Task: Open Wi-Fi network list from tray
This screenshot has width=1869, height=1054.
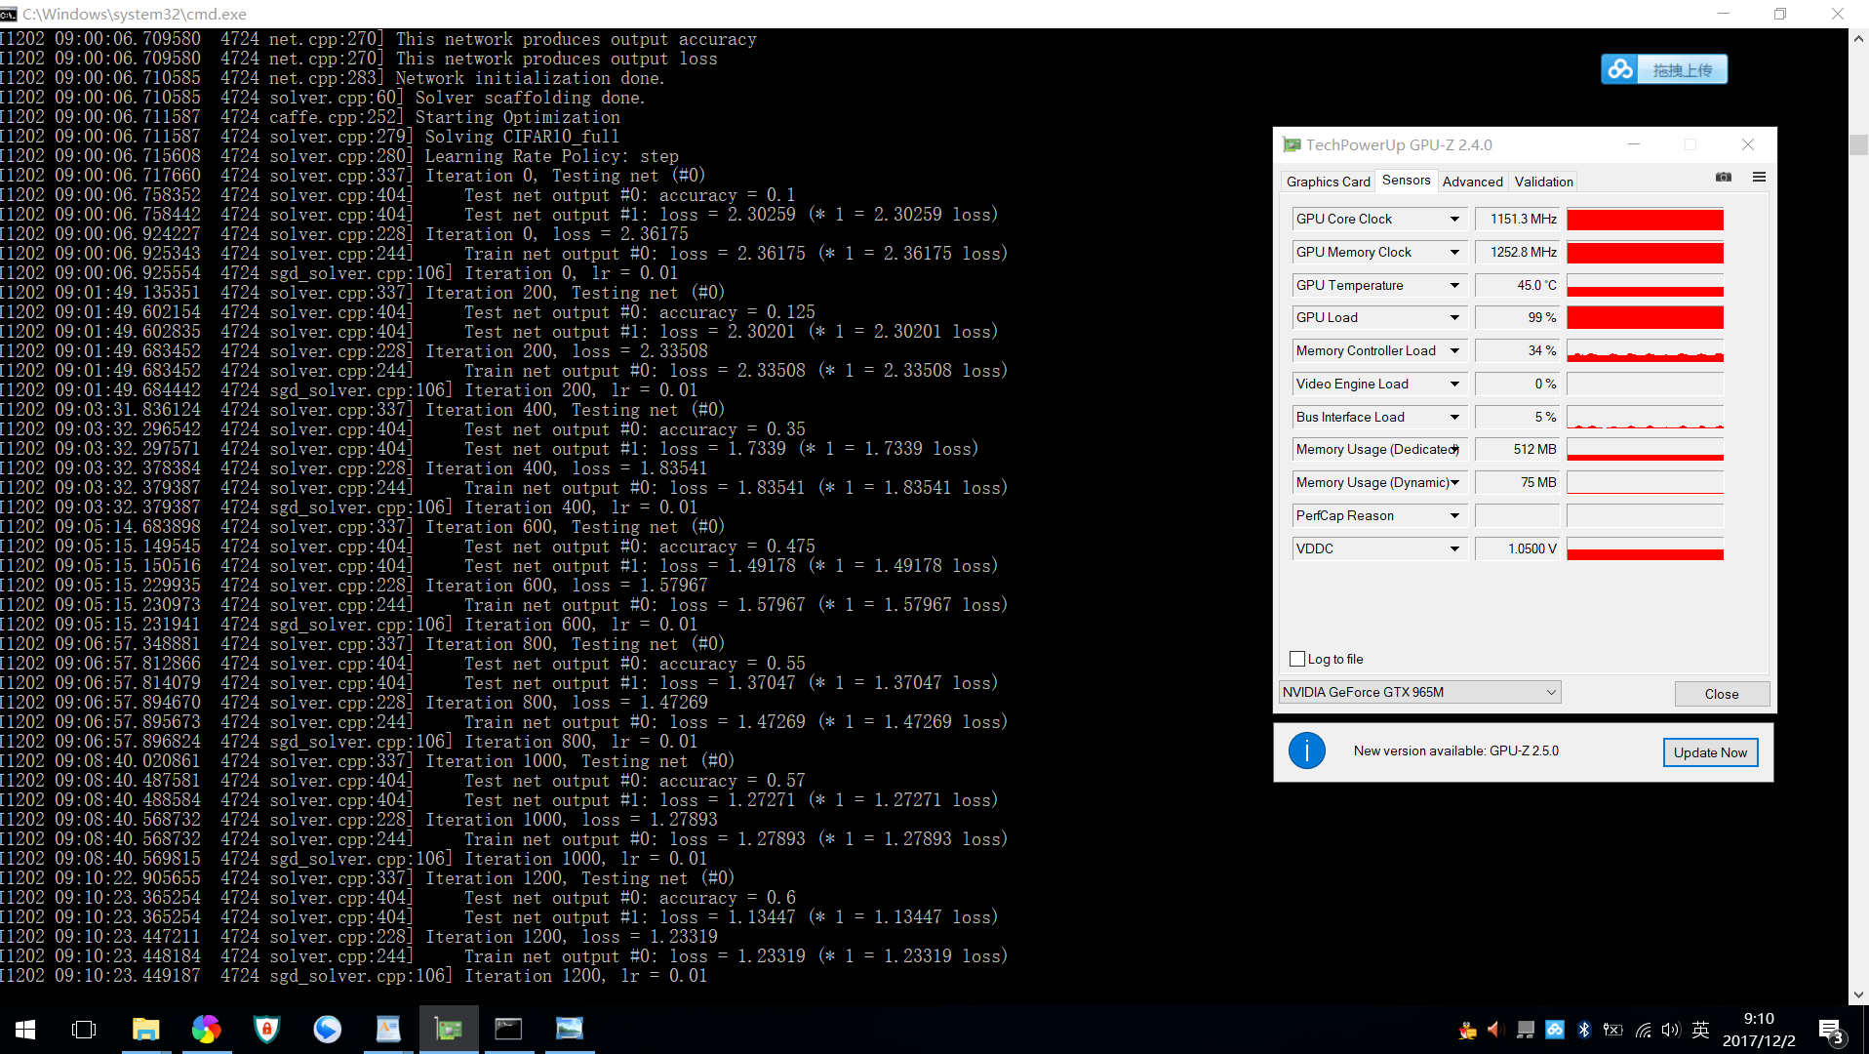Action: click(x=1644, y=1030)
